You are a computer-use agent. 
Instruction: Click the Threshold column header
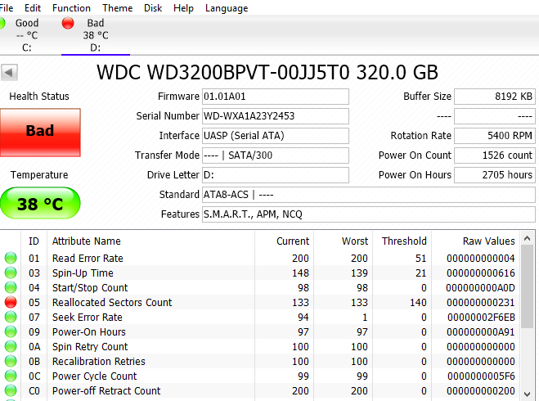402,241
